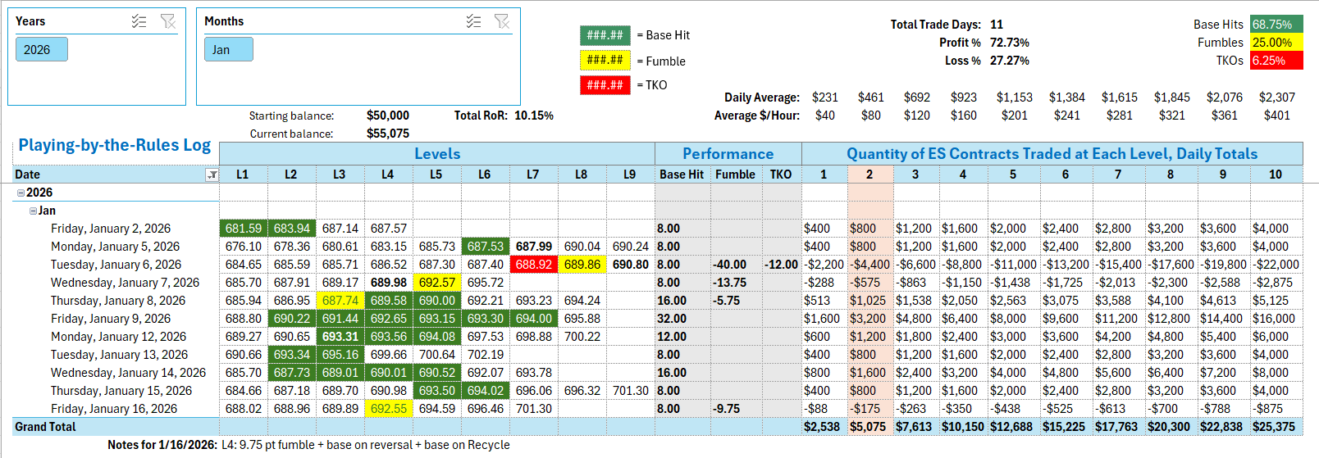Select the Performance header band
The width and height of the screenshot is (1319, 458).
[x=728, y=154]
